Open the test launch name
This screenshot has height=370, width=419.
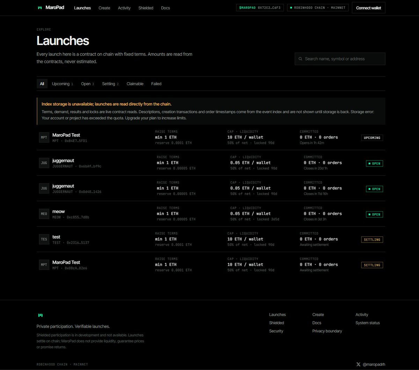[56, 237]
